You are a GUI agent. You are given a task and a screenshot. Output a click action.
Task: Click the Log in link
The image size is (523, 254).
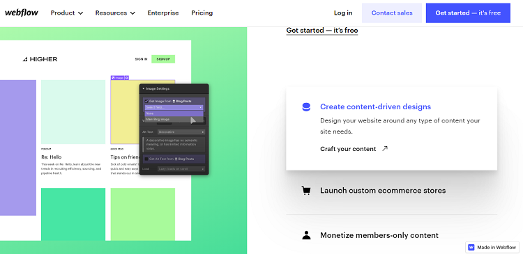coord(343,13)
